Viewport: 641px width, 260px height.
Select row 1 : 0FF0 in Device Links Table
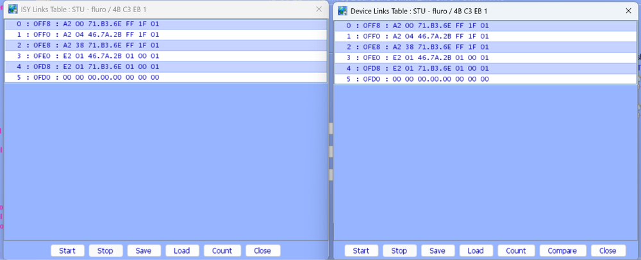tap(485, 36)
